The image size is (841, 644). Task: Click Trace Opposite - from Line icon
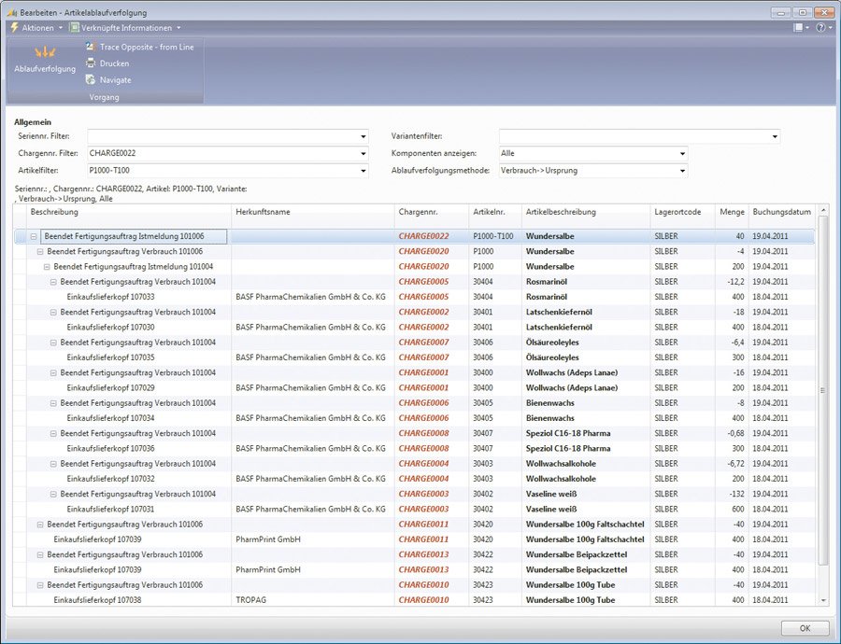90,47
